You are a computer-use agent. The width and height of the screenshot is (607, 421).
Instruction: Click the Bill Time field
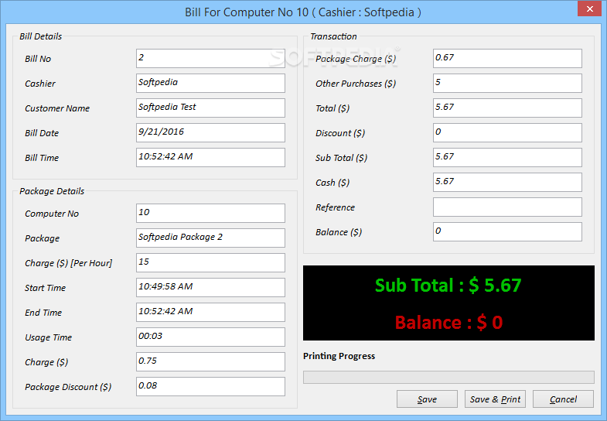tap(210, 158)
